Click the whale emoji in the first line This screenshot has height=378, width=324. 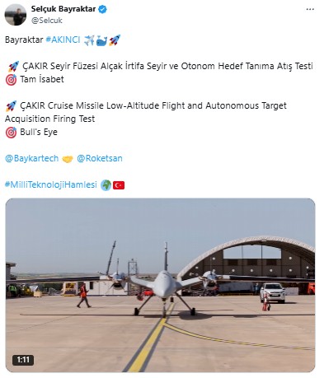point(101,40)
